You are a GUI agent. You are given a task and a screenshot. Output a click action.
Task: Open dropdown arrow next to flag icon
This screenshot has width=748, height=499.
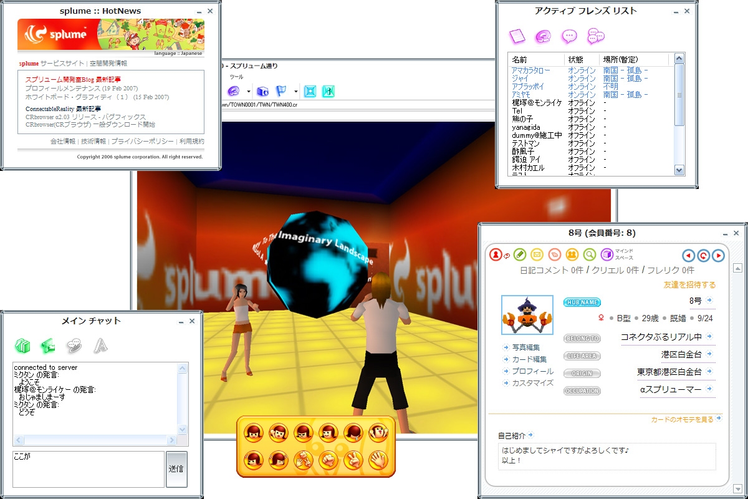coord(295,92)
